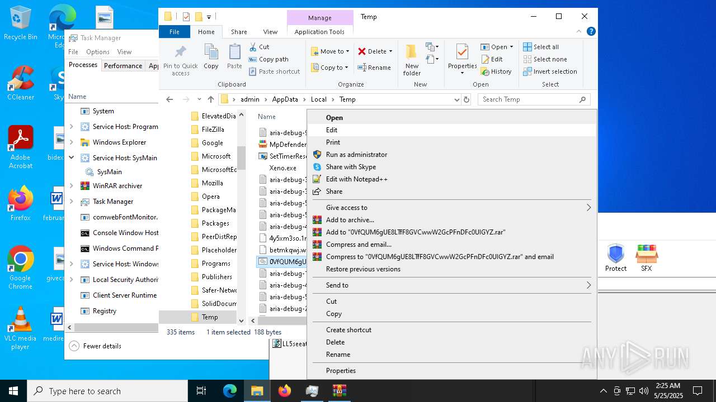Viewport: 716px width, 402px height.
Task: Create a New folder from ribbon
Action: 412,60
